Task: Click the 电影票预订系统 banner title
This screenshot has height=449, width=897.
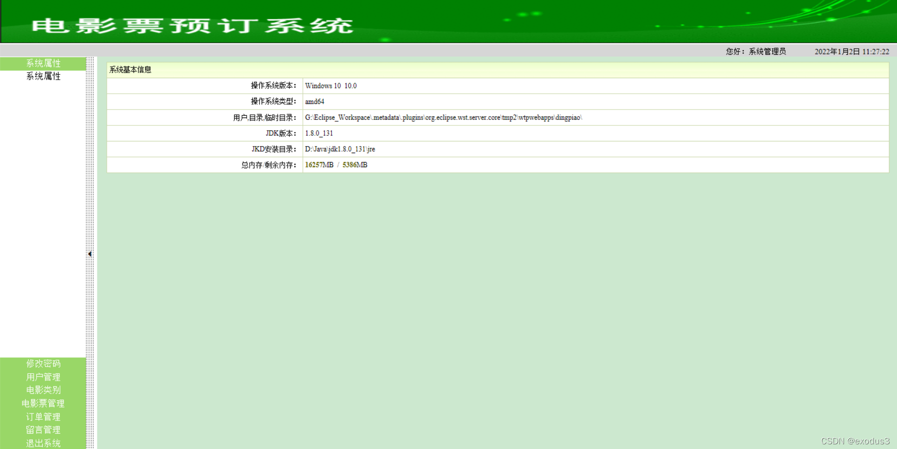Action: (x=192, y=26)
